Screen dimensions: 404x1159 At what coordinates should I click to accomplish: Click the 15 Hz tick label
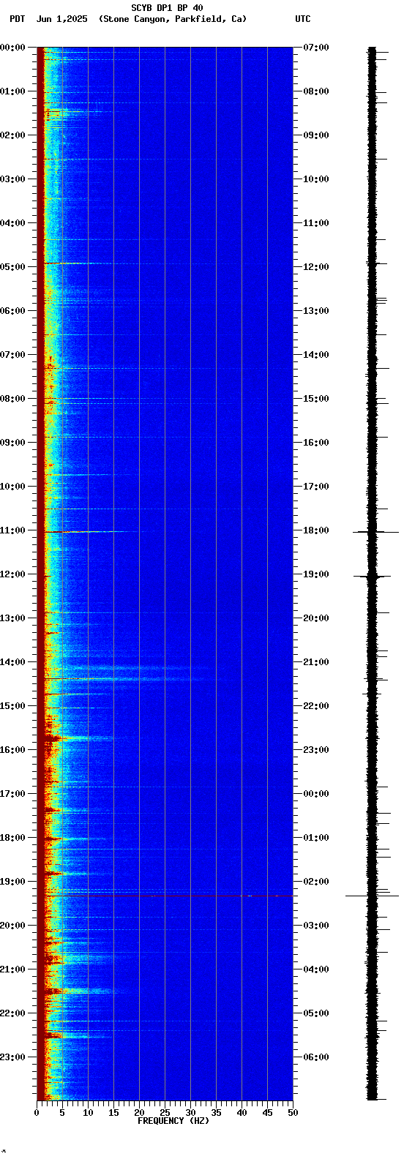tap(113, 1113)
